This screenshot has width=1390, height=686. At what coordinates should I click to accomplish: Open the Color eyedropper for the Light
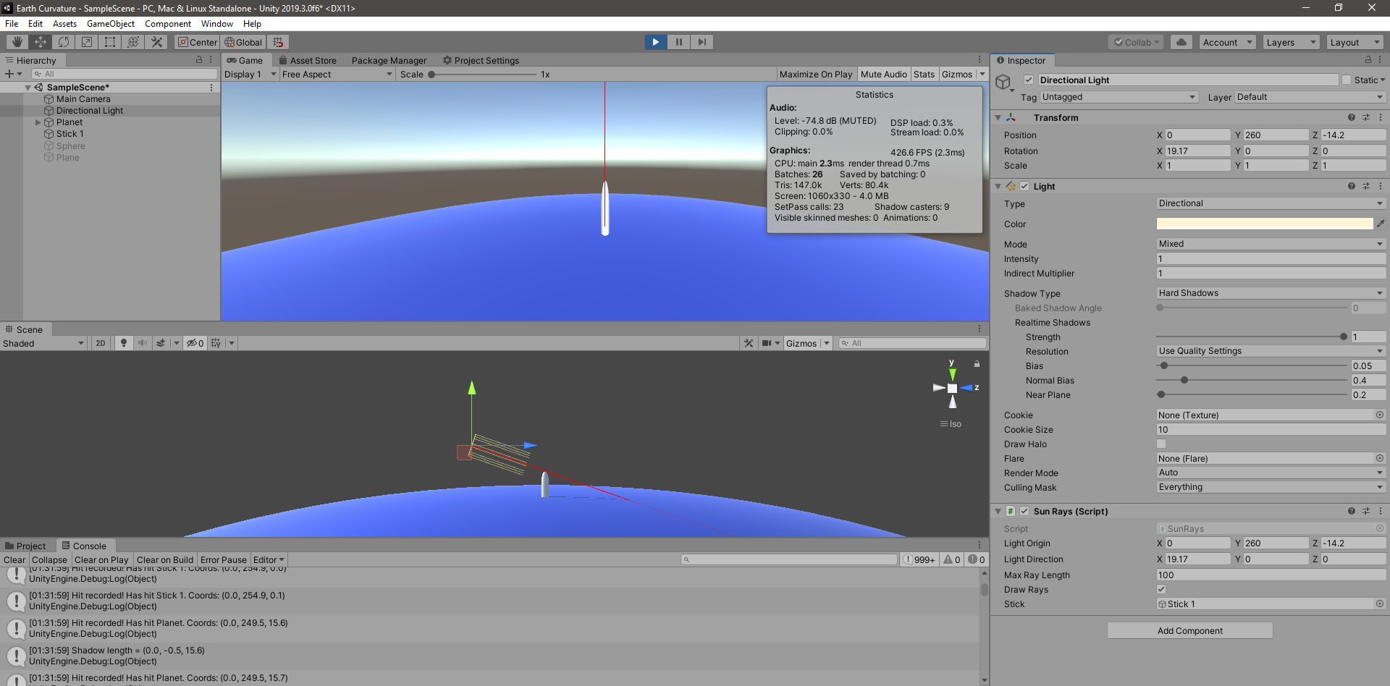[x=1381, y=224]
